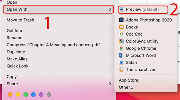Open App Store… option
180x100 pixels.
point(130,80)
